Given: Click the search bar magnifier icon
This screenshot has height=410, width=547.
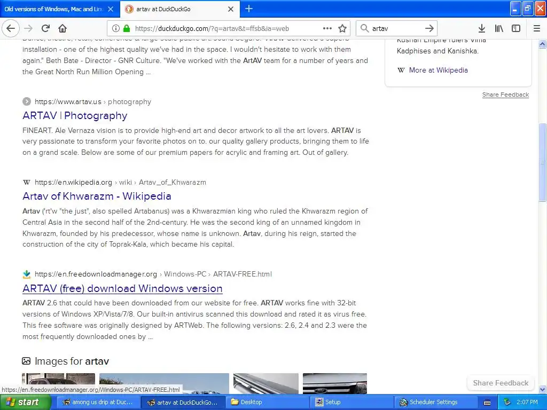Looking at the screenshot, I should coord(364,28).
